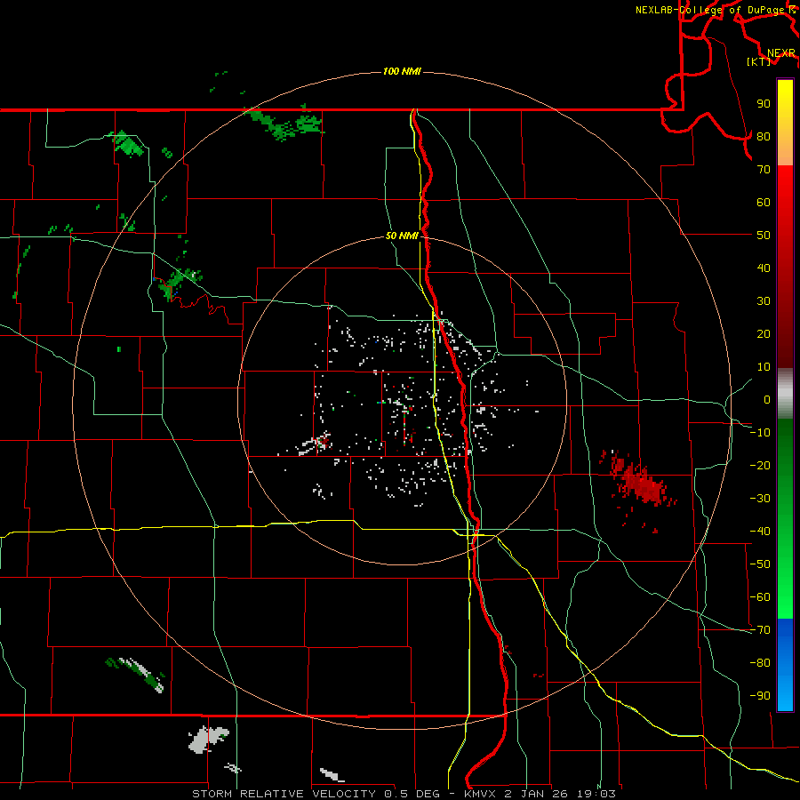The image size is (800, 800).
Task: Click the -40 value on the velocity scale
Action: 760,532
